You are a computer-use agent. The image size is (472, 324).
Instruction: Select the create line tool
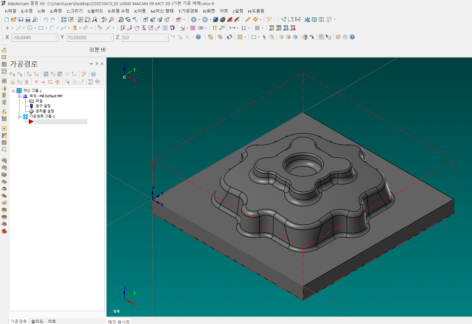tap(19, 28)
